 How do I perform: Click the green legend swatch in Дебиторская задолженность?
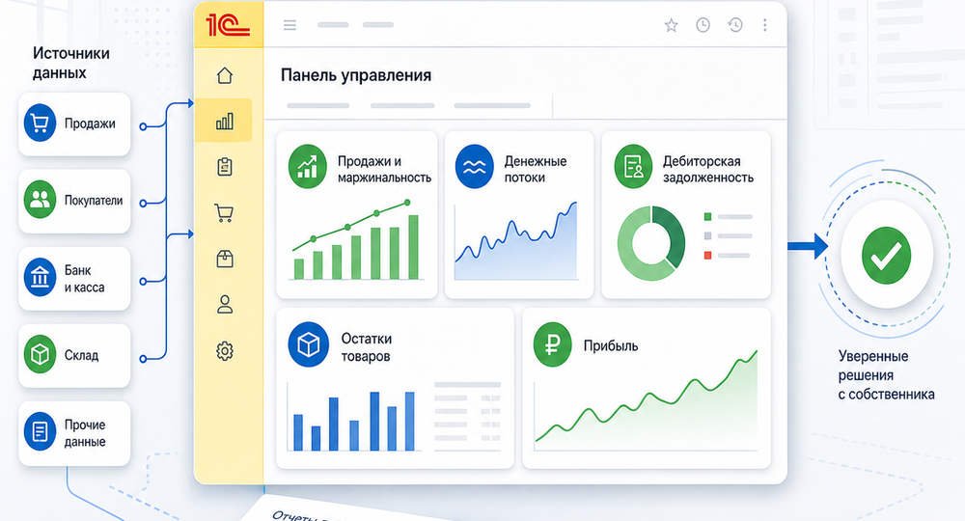[x=707, y=216]
